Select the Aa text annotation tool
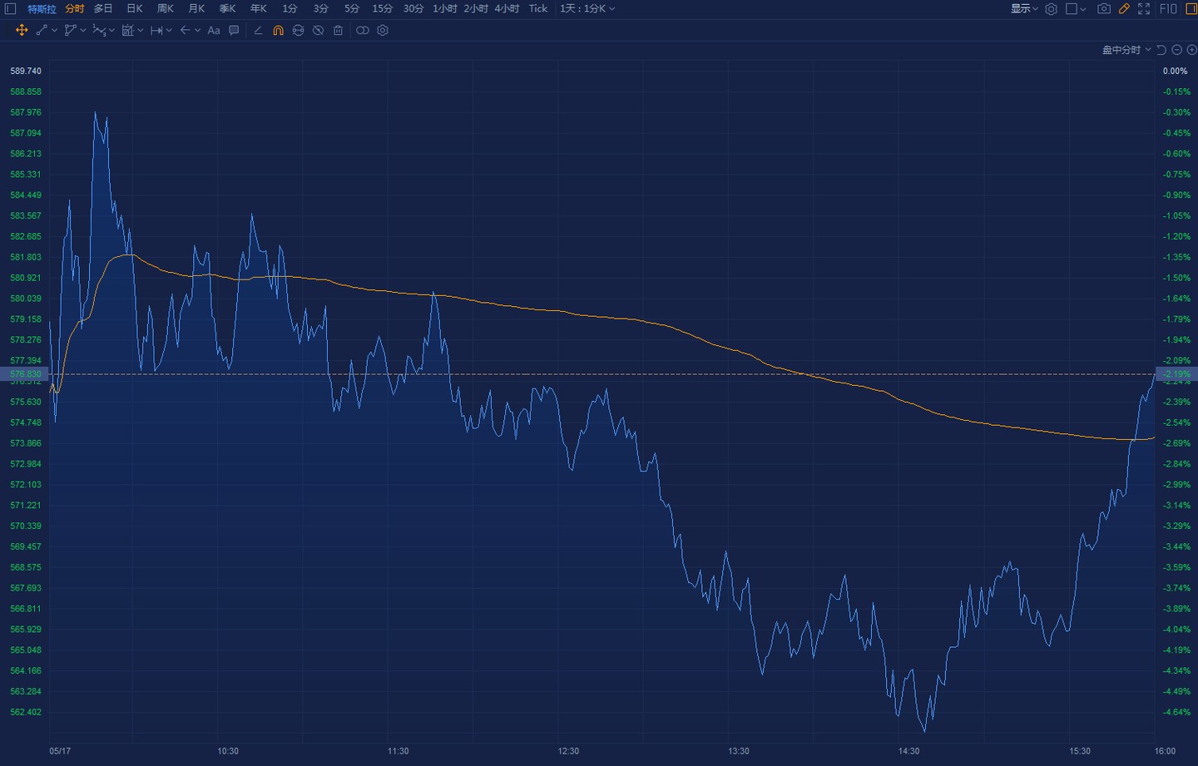1198x766 pixels. pyautogui.click(x=214, y=30)
